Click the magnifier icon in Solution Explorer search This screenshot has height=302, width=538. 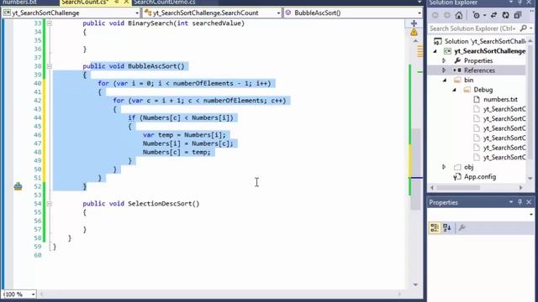coord(523,29)
